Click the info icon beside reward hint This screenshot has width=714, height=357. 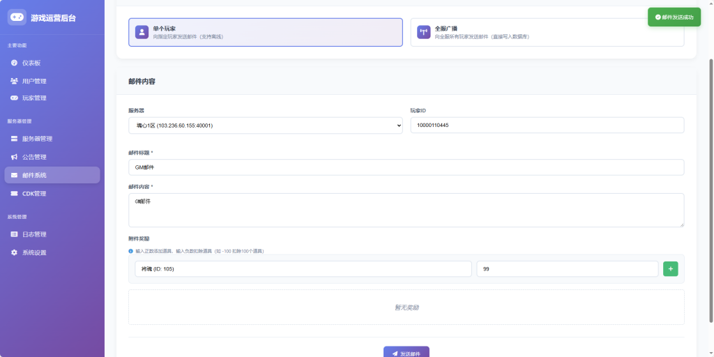[x=130, y=251]
